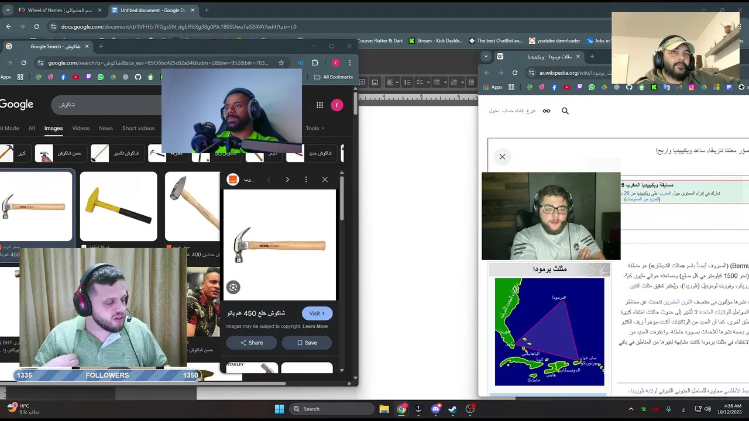Open Facebook bookmark in Google Search window
Viewport: 749px width, 421px height.
(x=63, y=77)
